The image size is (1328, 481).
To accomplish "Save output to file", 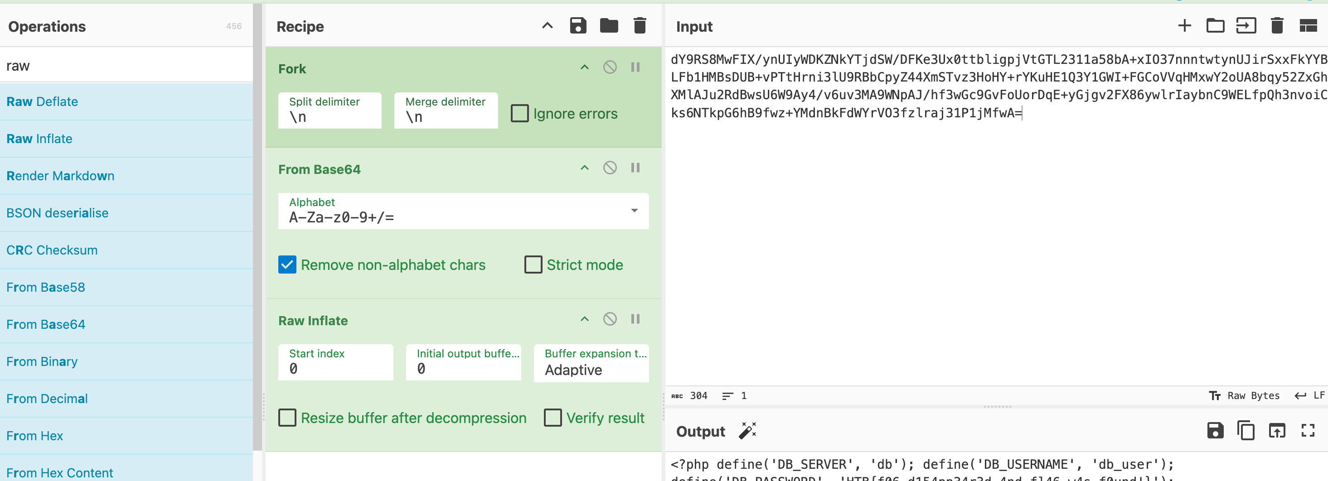I will 1215,431.
